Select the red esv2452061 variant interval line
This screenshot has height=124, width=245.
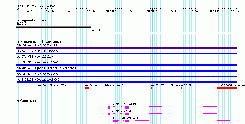click(x=167, y=88)
